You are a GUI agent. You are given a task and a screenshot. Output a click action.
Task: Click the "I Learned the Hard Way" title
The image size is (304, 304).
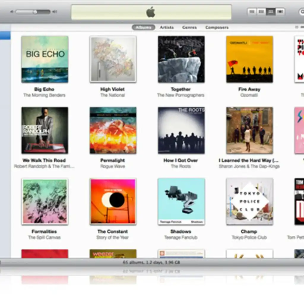249,161
